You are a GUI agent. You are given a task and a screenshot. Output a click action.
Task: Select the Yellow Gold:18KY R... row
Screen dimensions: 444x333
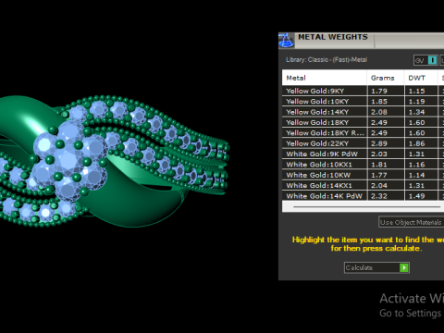(363, 133)
